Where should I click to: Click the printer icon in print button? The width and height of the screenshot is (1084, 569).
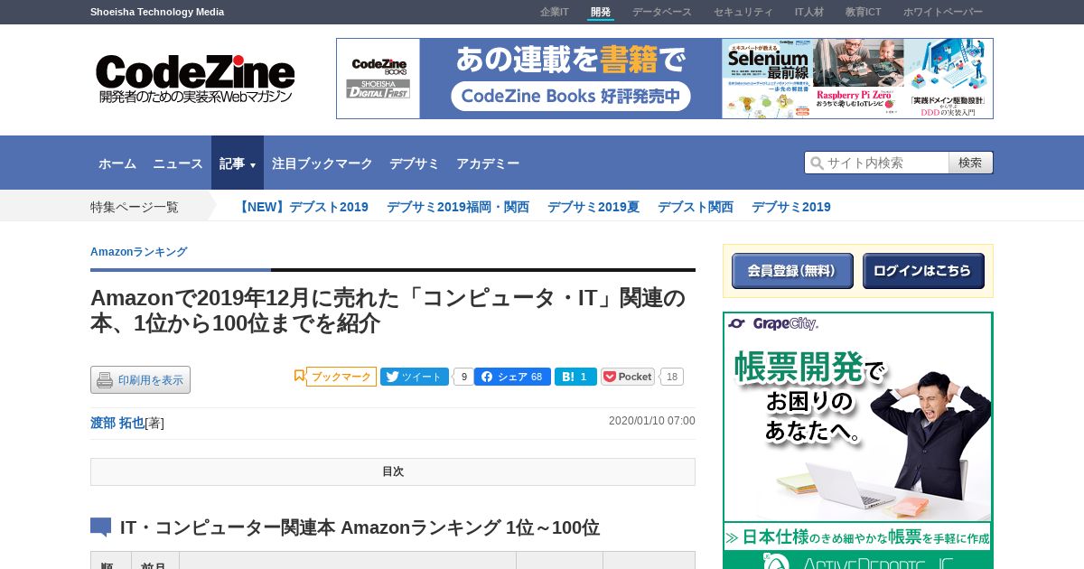click(105, 380)
